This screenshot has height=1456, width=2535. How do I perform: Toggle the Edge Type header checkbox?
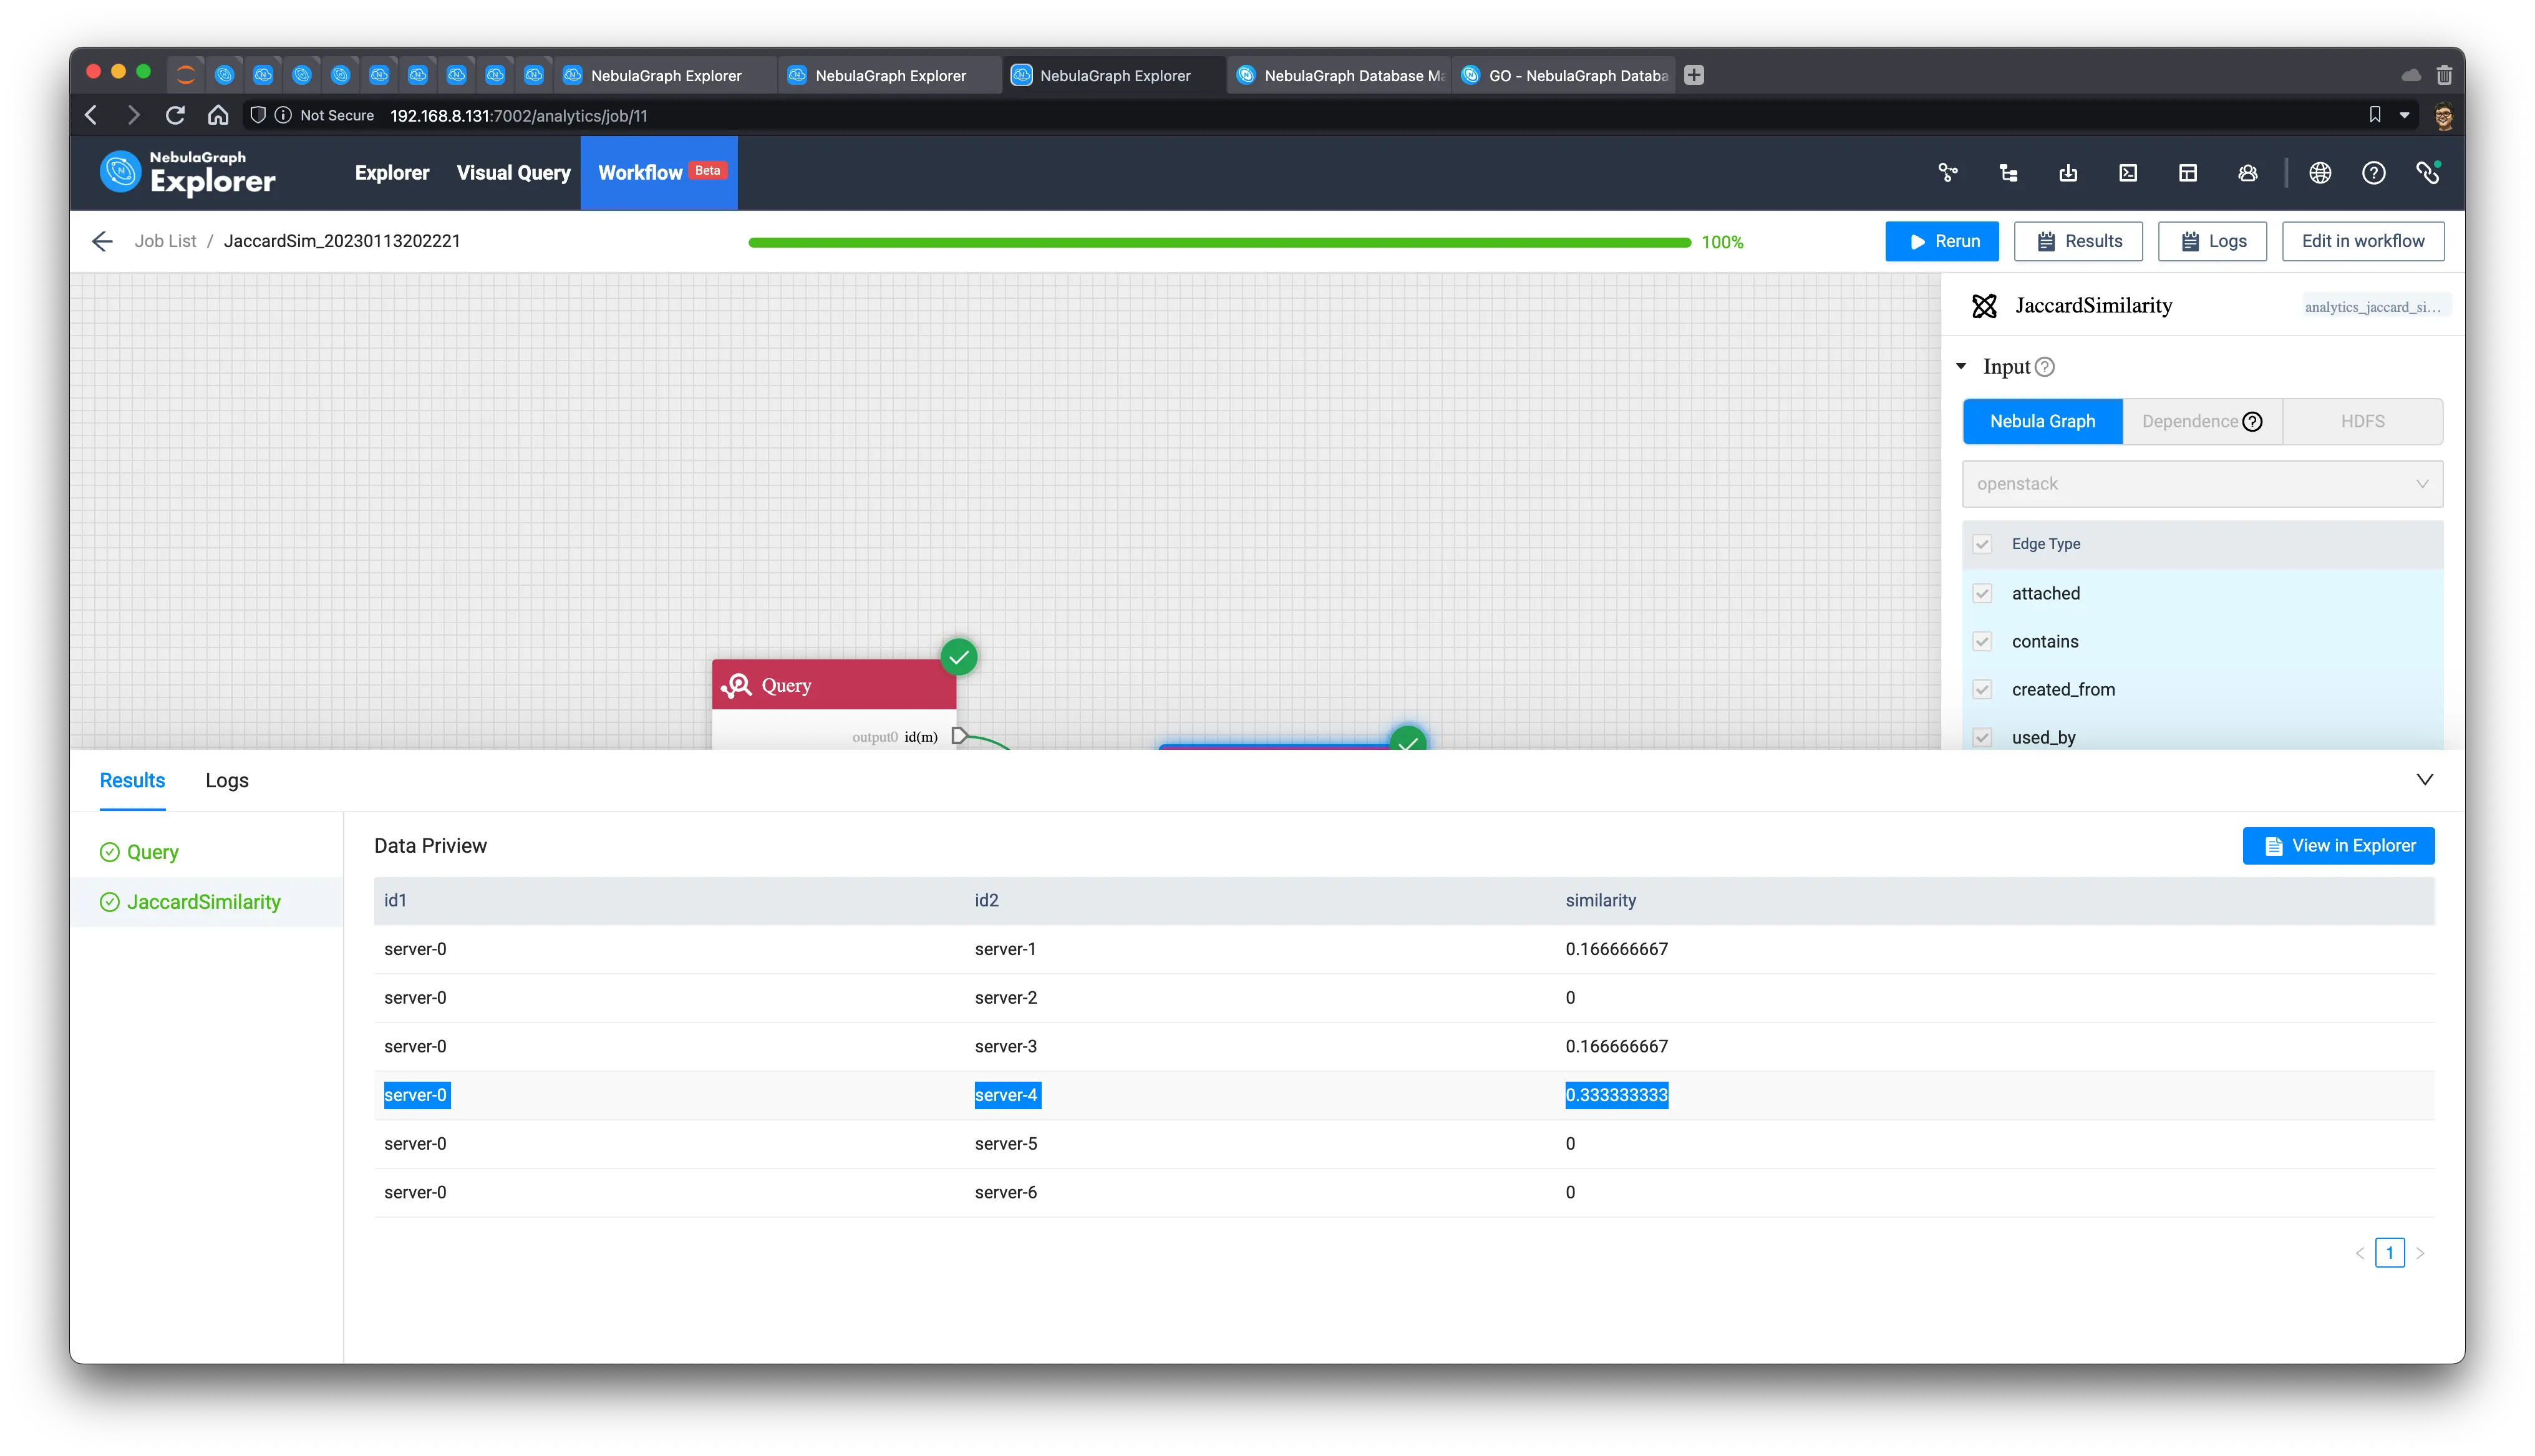[x=1982, y=544]
